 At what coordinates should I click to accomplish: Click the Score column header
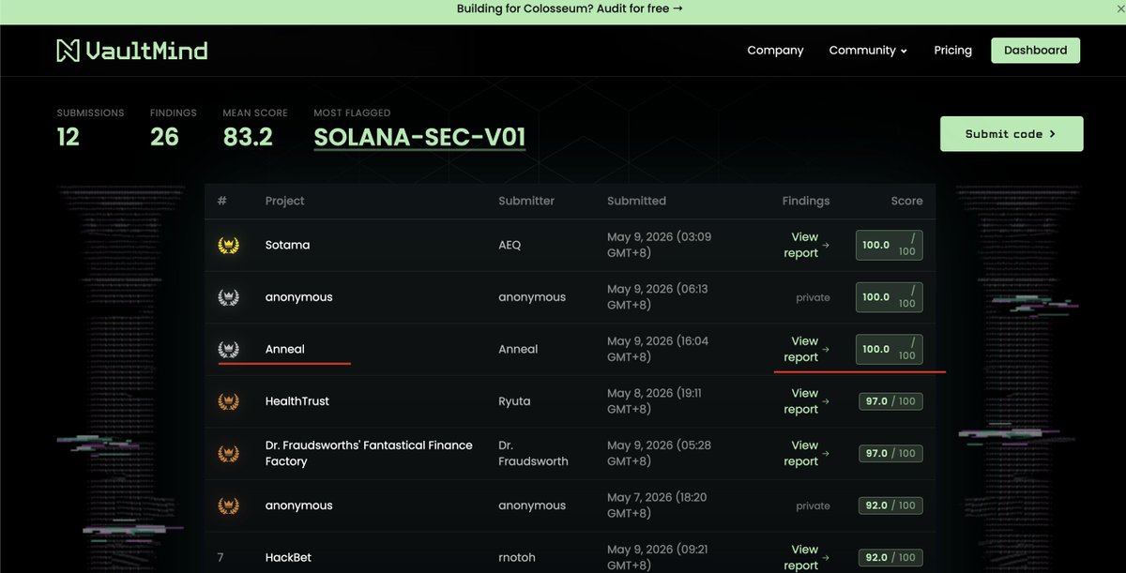[906, 201]
